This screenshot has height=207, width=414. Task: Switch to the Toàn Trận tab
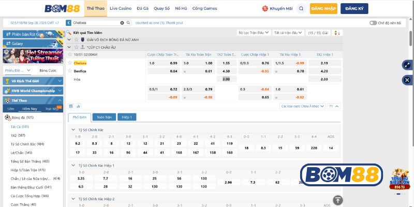[x=105, y=117]
